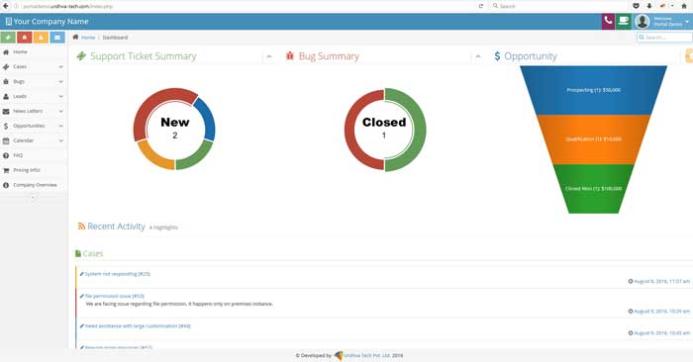The width and height of the screenshot is (693, 362).
Task: Open Home in the sidebar
Action: coord(34,52)
